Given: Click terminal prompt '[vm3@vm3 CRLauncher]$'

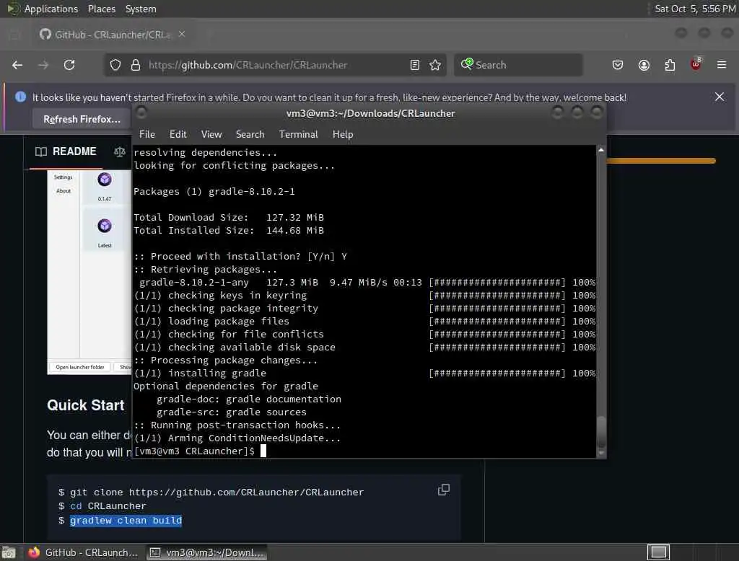Looking at the screenshot, I should click(194, 451).
